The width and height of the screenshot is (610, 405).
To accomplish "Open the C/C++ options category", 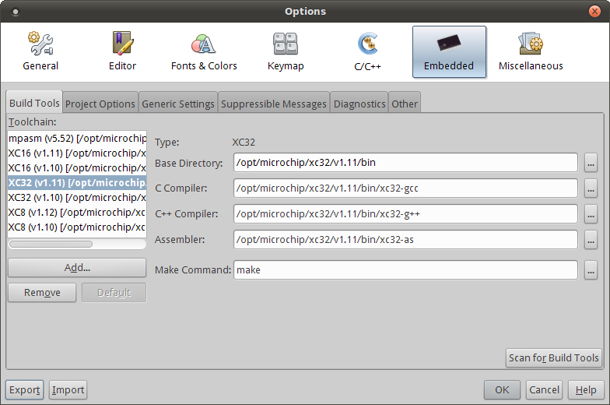I will tap(367, 51).
